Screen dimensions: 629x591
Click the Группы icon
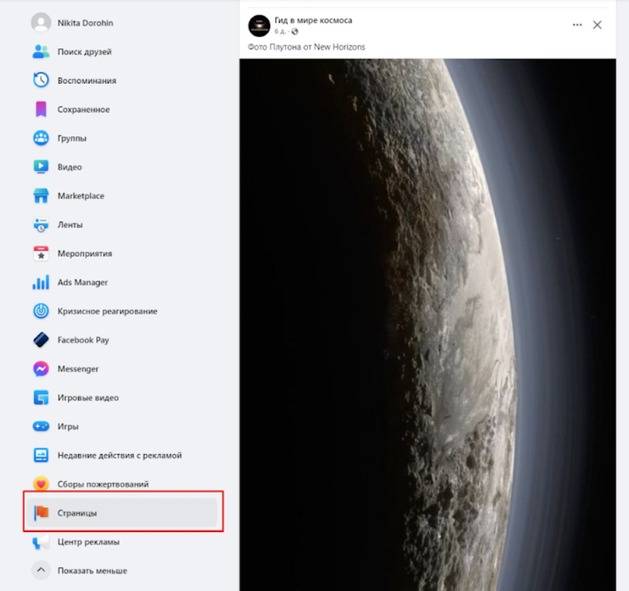pos(41,138)
